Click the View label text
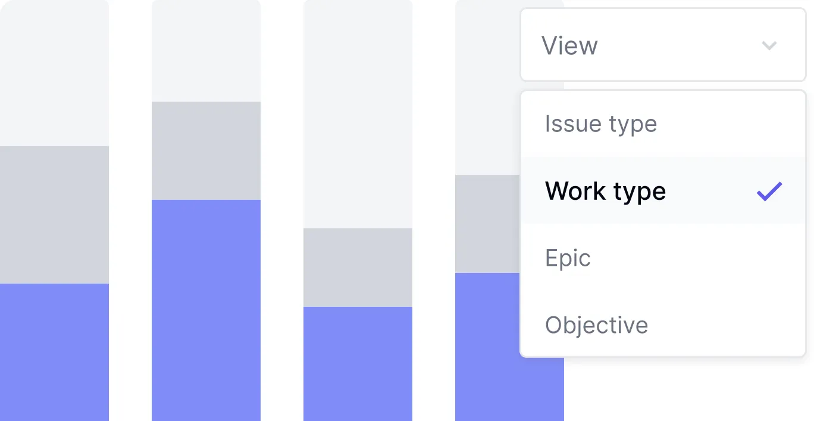 click(569, 46)
